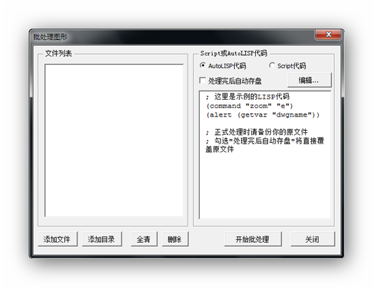Start processing with 开始批处理 button
The width and height of the screenshot is (374, 288).
(x=253, y=239)
